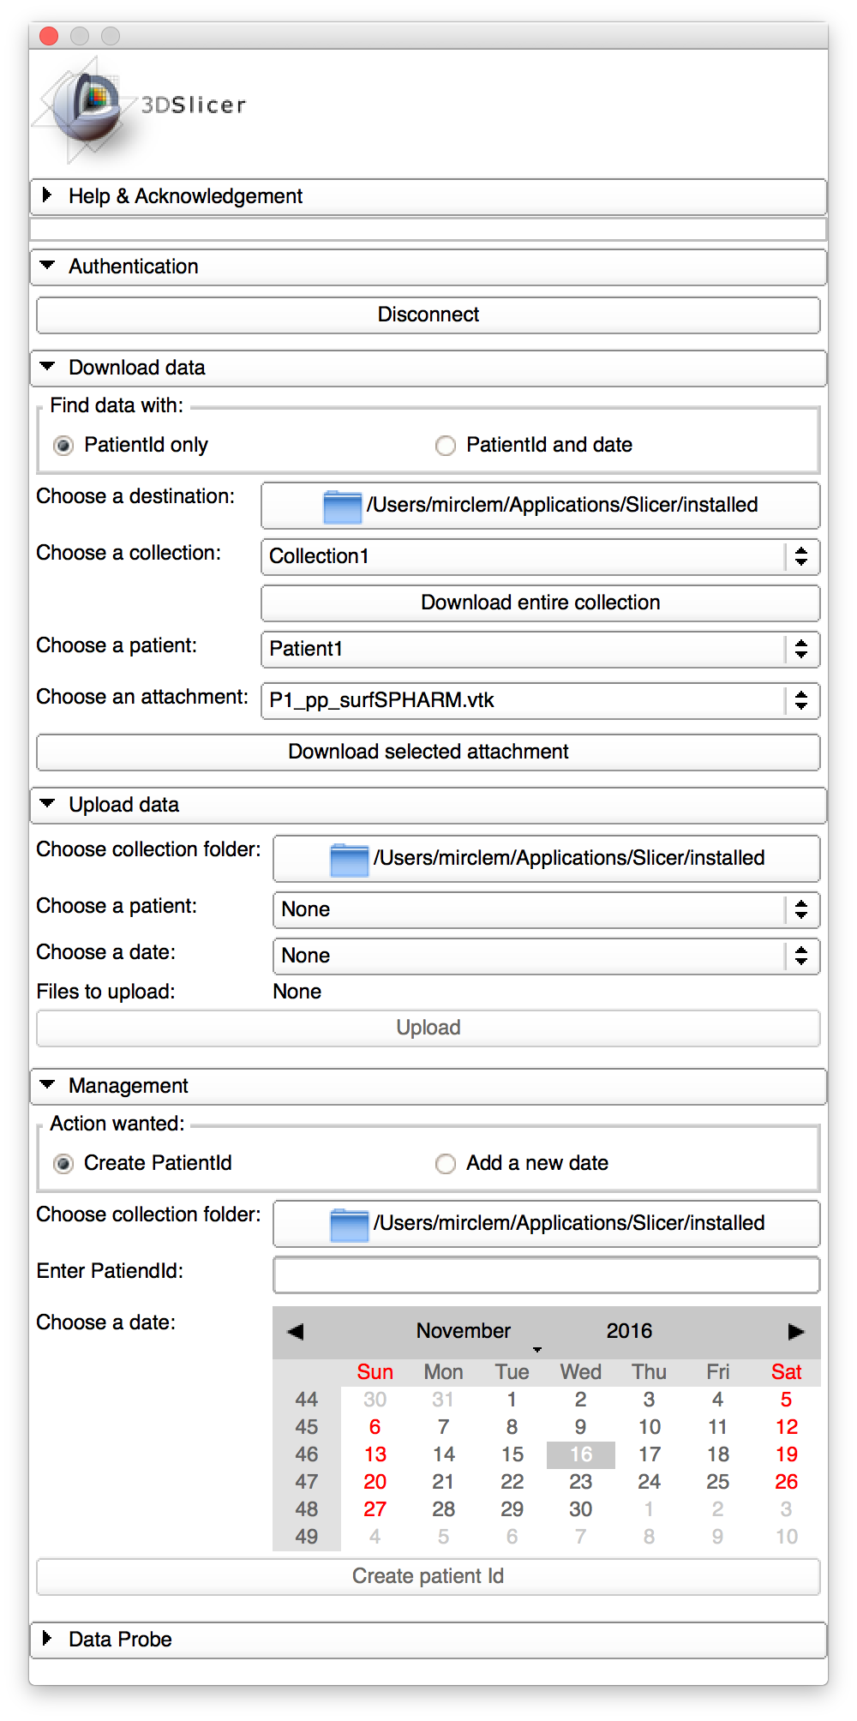Collapse the Authentication section arrow
Screen dimensions: 857x1721
[x=48, y=267]
